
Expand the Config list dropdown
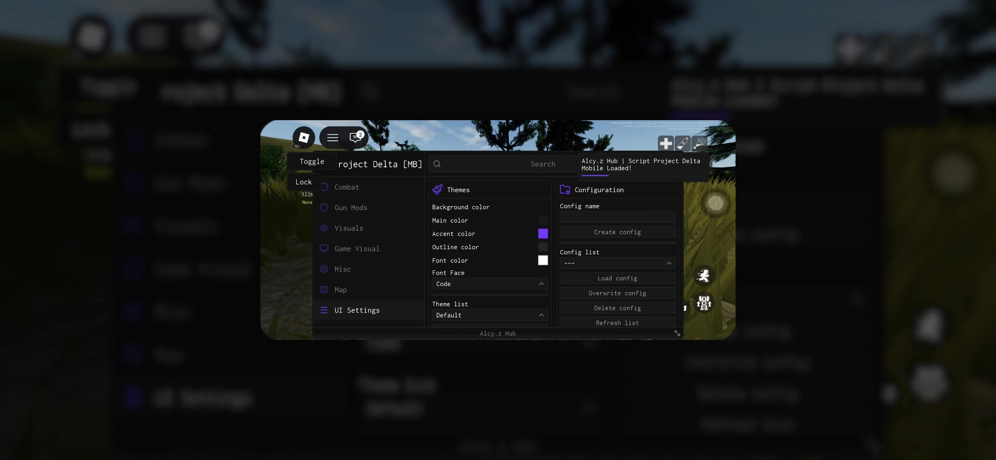tap(617, 263)
